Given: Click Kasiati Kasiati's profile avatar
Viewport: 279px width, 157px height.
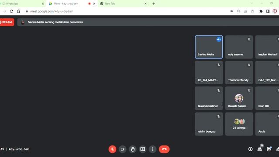Looking at the screenshot, I should point(239,98).
